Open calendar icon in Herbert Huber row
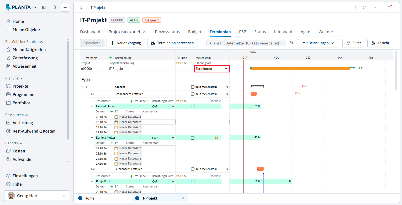The height and width of the screenshot is (205, 402). [x=193, y=106]
